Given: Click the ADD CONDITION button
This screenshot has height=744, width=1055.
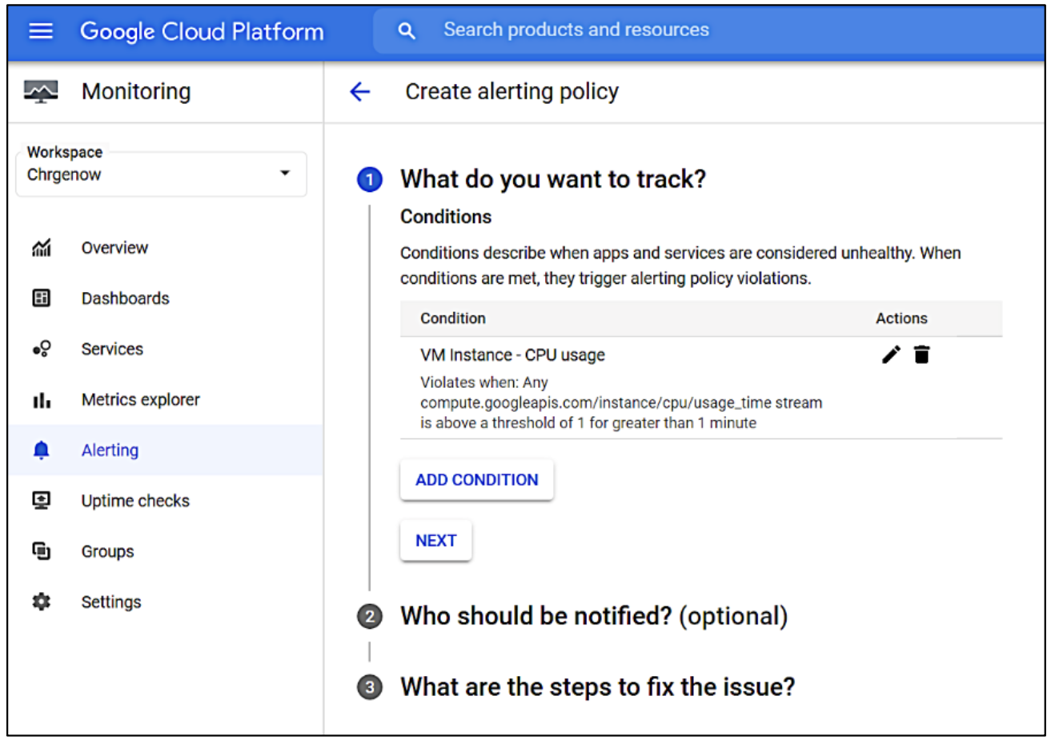Looking at the screenshot, I should point(476,479).
